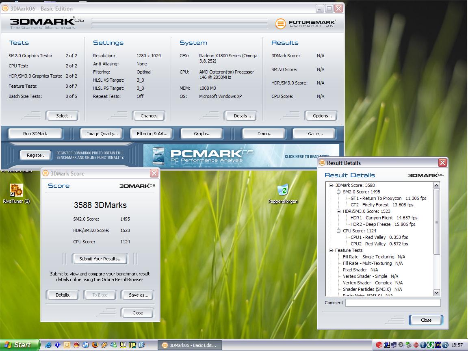Close the 3DMark Score dialog via Close button
The width and height of the screenshot is (468, 351).
[x=138, y=313]
